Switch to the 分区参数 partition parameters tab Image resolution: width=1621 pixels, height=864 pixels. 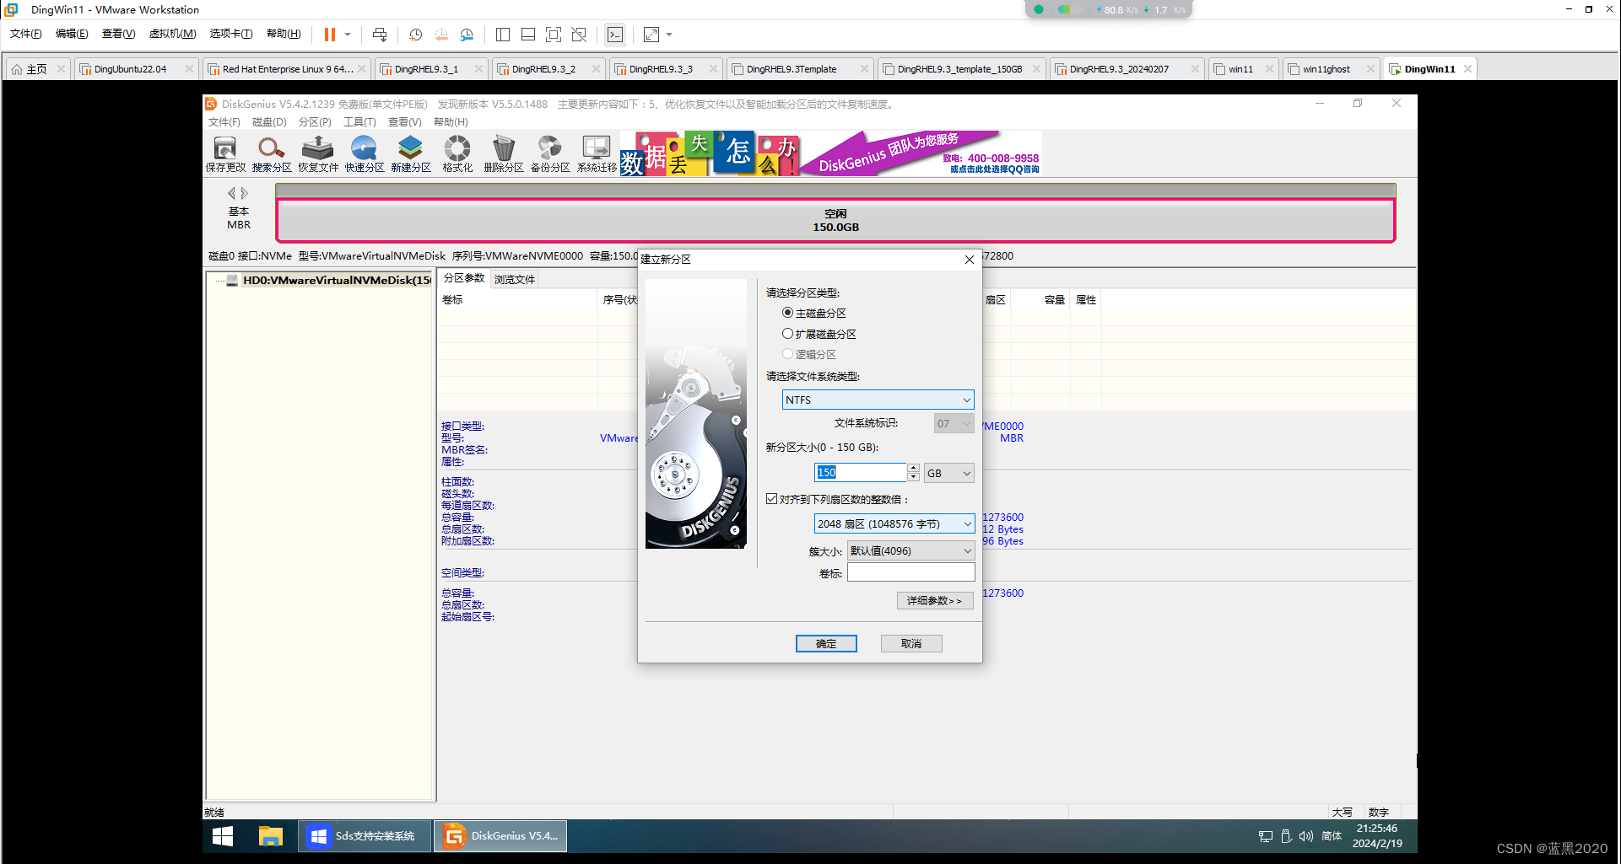pos(464,278)
